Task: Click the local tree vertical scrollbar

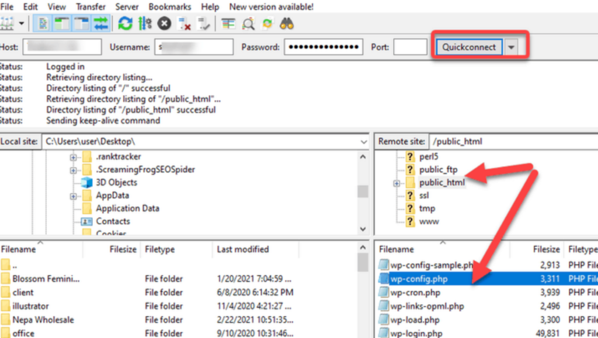Action: click(x=363, y=191)
